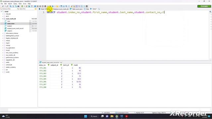Select the subjects table in tree

(x=10, y=31)
